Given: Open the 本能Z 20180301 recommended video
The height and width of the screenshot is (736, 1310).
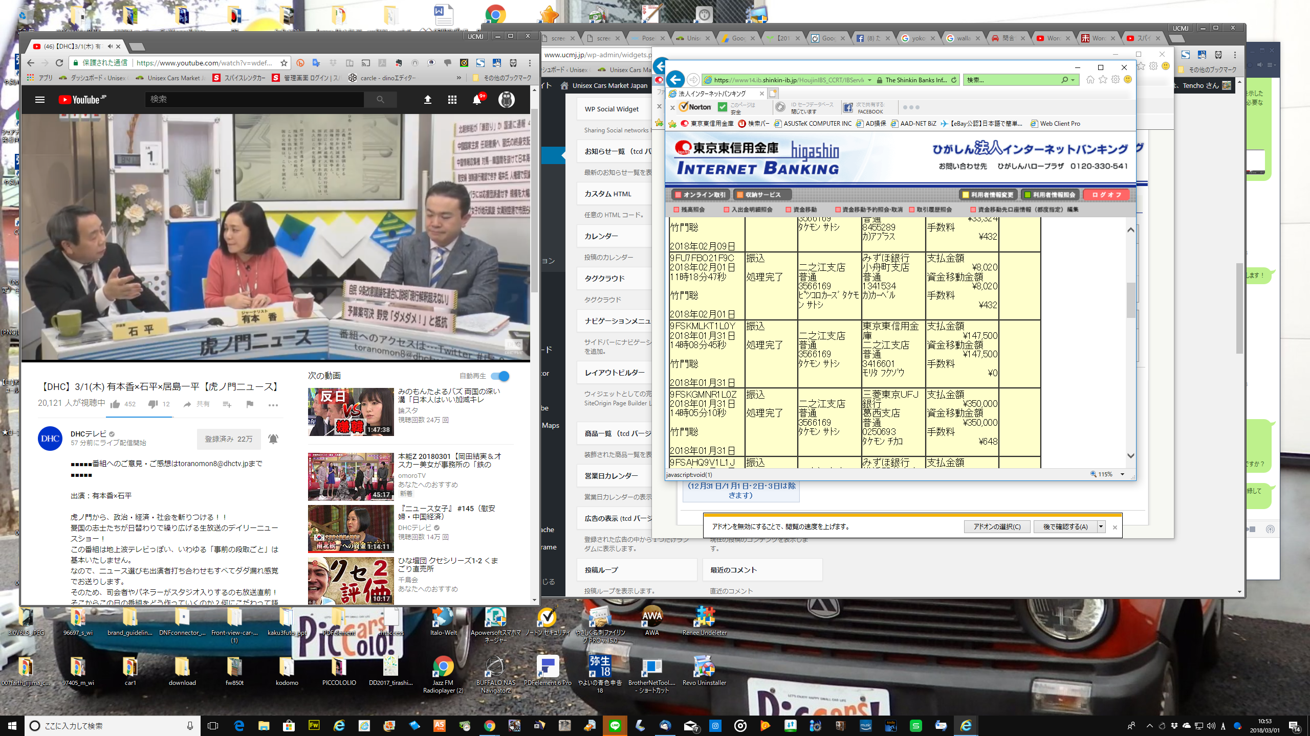Looking at the screenshot, I should coord(351,476).
